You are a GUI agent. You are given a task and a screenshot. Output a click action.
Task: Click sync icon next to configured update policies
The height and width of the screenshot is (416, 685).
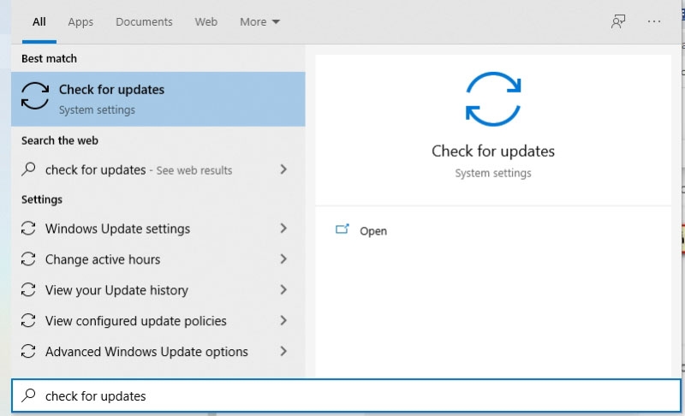(x=28, y=321)
